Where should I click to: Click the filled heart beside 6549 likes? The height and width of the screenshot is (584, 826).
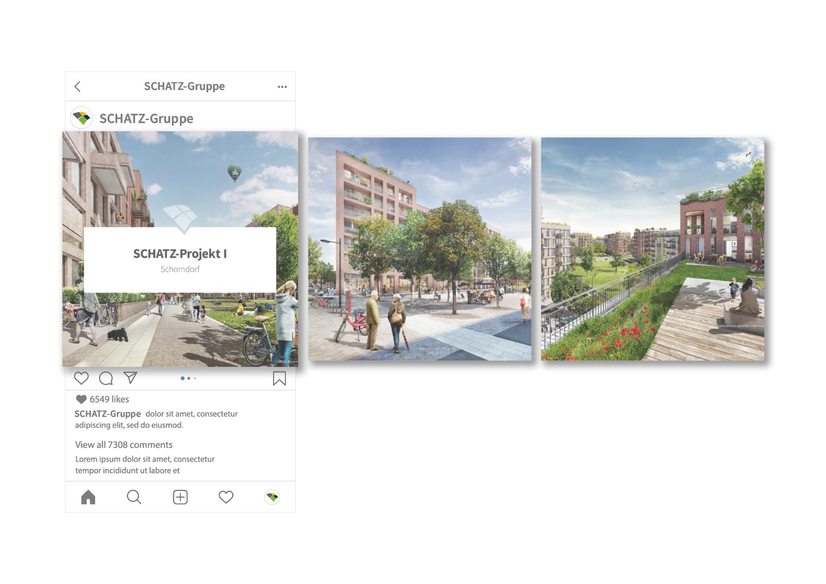pos(81,399)
